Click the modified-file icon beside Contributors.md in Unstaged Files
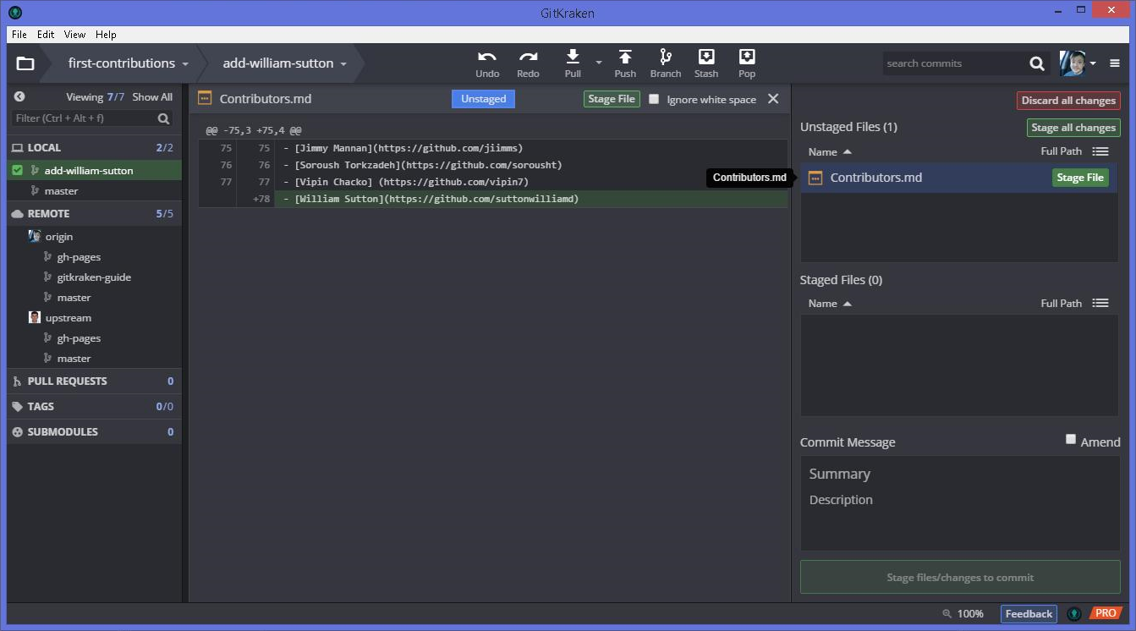Image resolution: width=1136 pixels, height=631 pixels. [815, 178]
